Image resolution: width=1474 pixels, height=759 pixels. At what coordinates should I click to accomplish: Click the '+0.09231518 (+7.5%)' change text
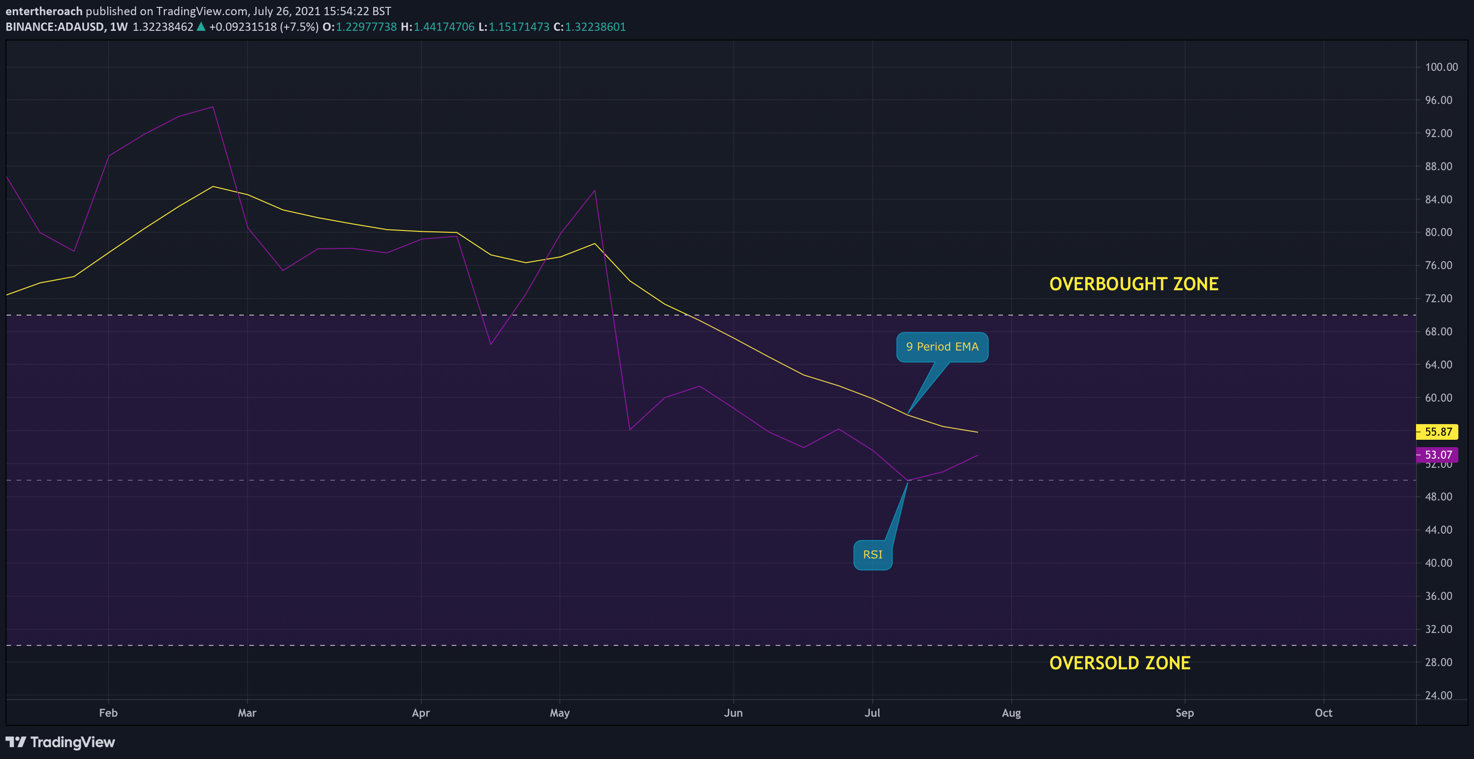(264, 27)
